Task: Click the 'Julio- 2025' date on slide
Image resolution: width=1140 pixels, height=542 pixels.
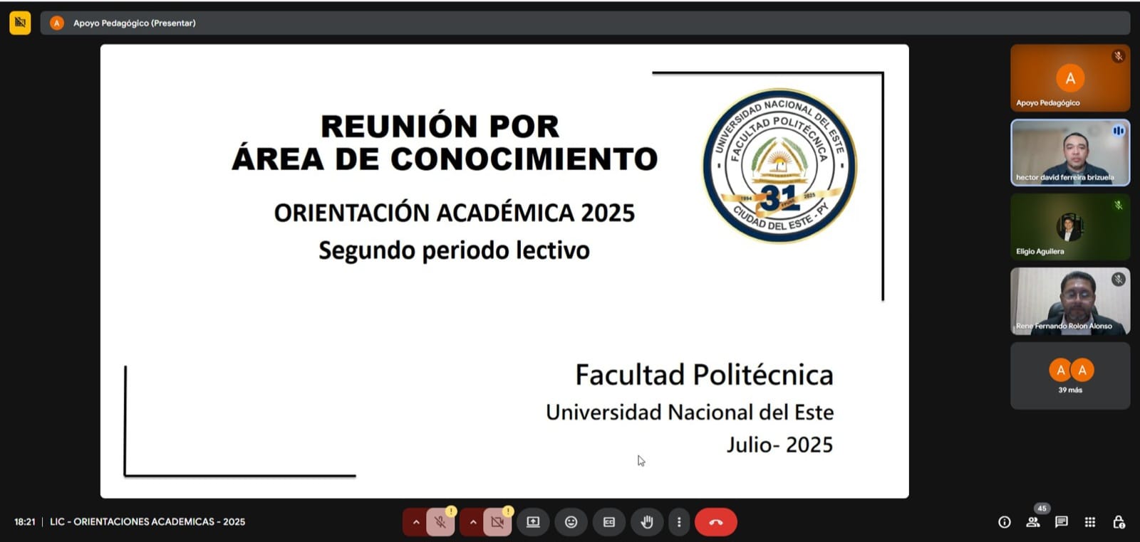Action: pyautogui.click(x=779, y=445)
